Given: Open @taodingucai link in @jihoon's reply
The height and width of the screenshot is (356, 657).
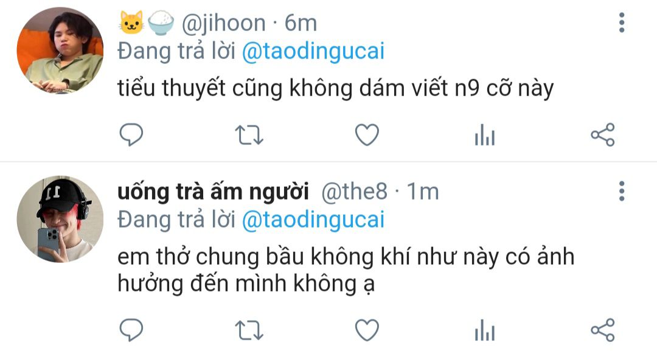Looking at the screenshot, I should click(x=313, y=52).
